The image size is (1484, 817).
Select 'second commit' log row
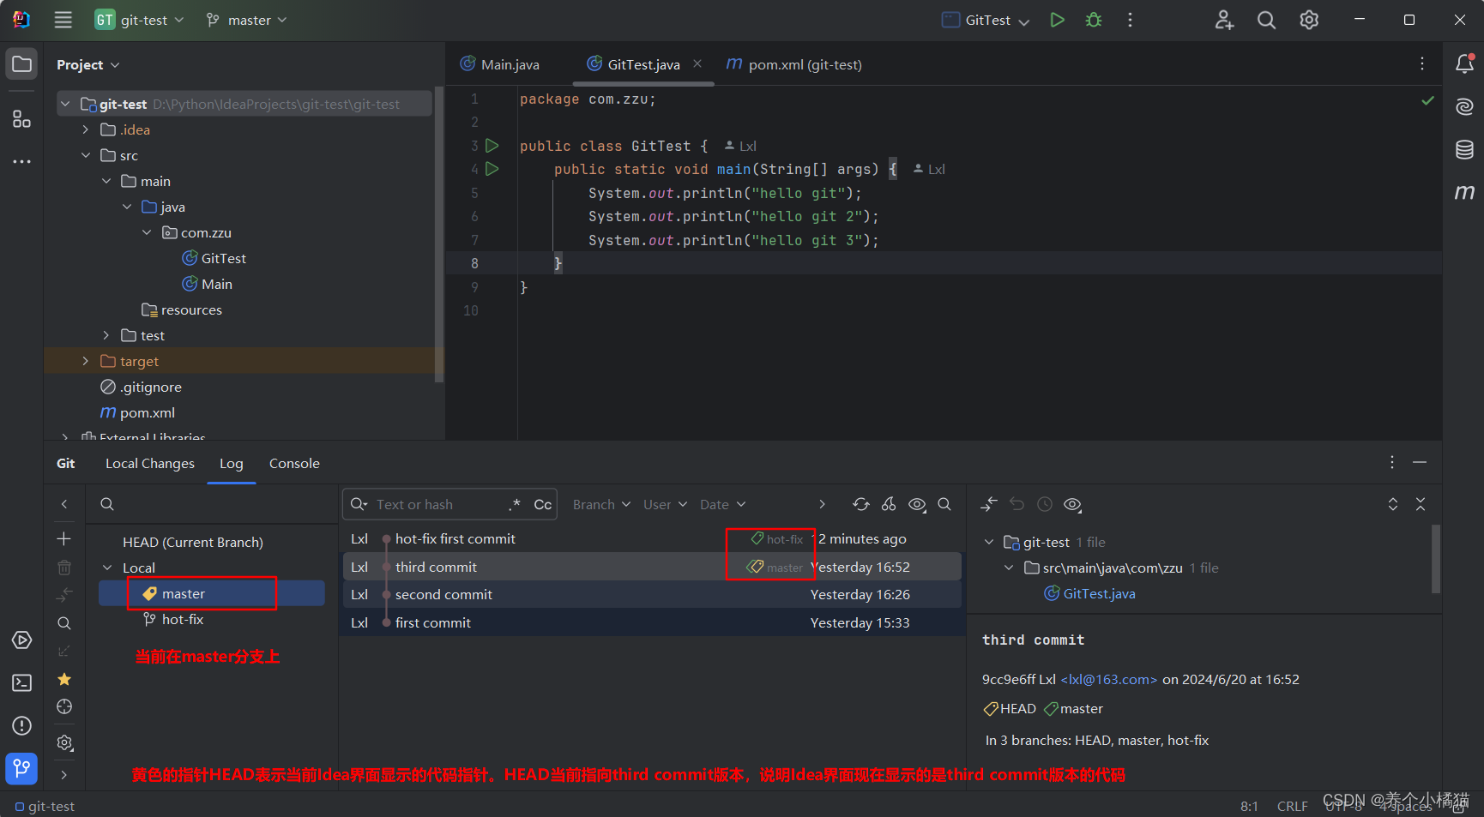(x=652, y=594)
